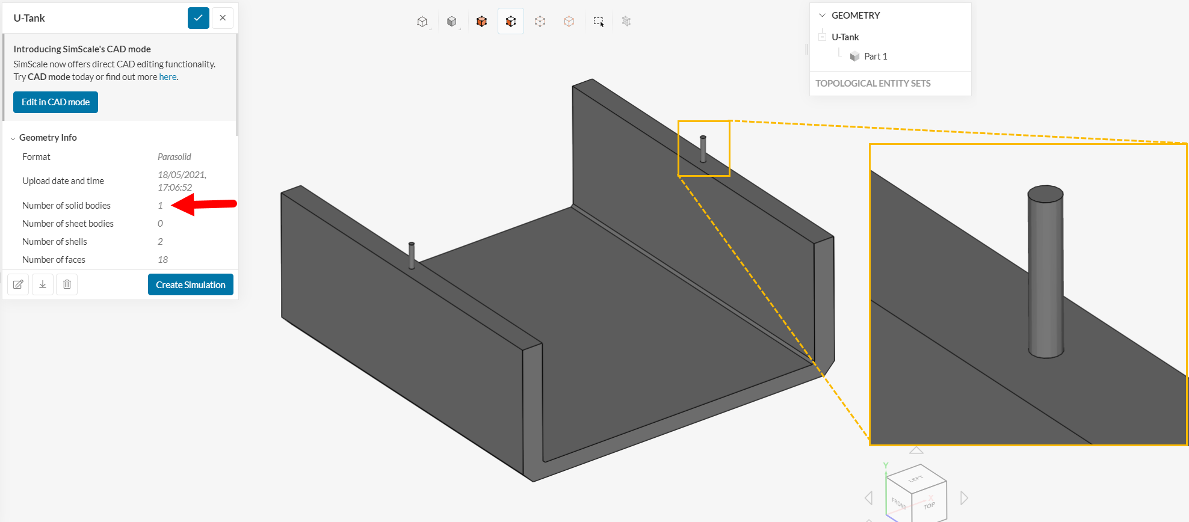Click the upload date '18/05/2021, 17:06:52' value

click(x=182, y=181)
